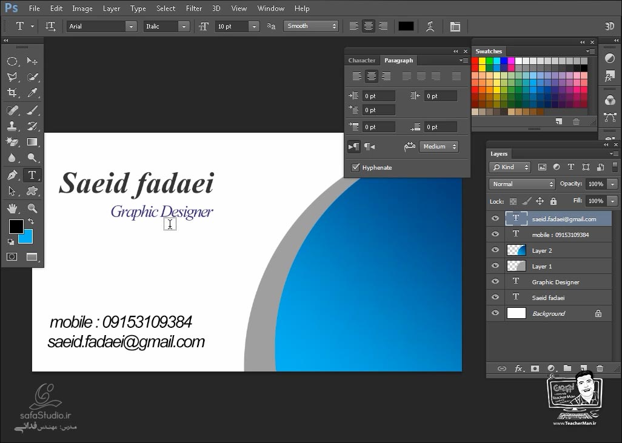Viewport: 622px width, 443px height.
Task: Hide Layer 1 visibility eye
Action: 495,265
